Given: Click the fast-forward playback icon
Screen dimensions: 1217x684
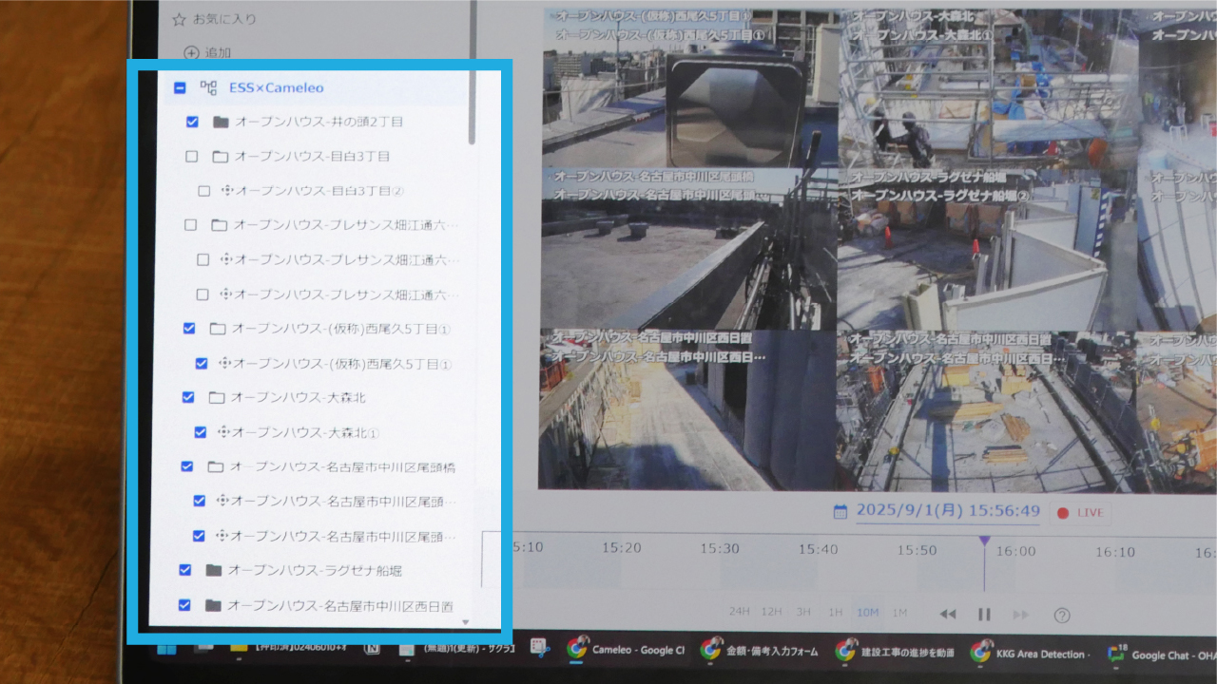Looking at the screenshot, I should [1020, 615].
